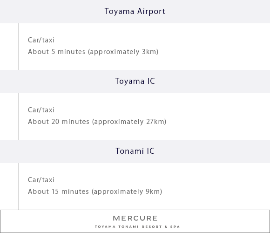Select 'About 20 minutes (approximately 27km)' text
This screenshot has width=270, height=233.
[x=97, y=122]
